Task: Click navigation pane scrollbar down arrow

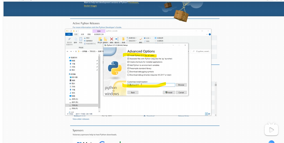Action: coord(99,111)
